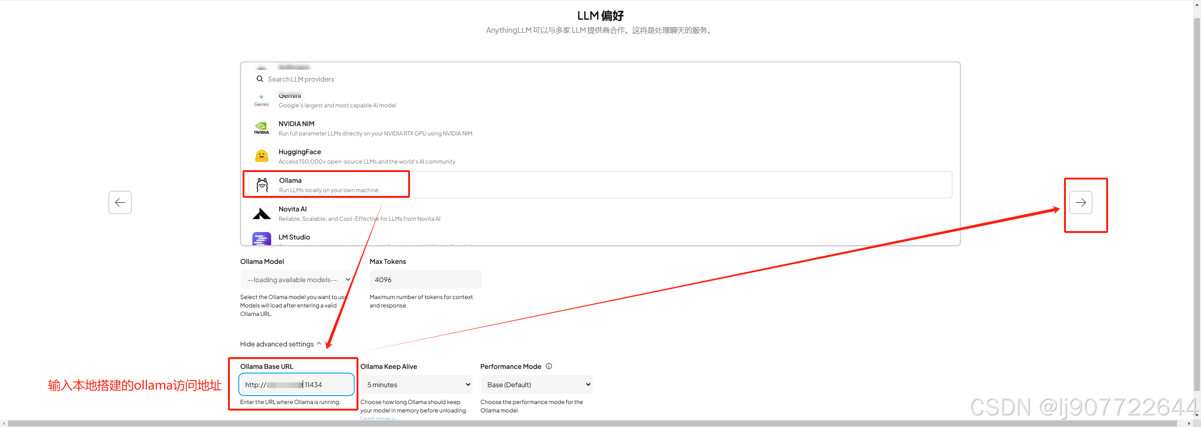The image size is (1201, 427).
Task: Focus the Search LLM providers field
Action: point(600,79)
